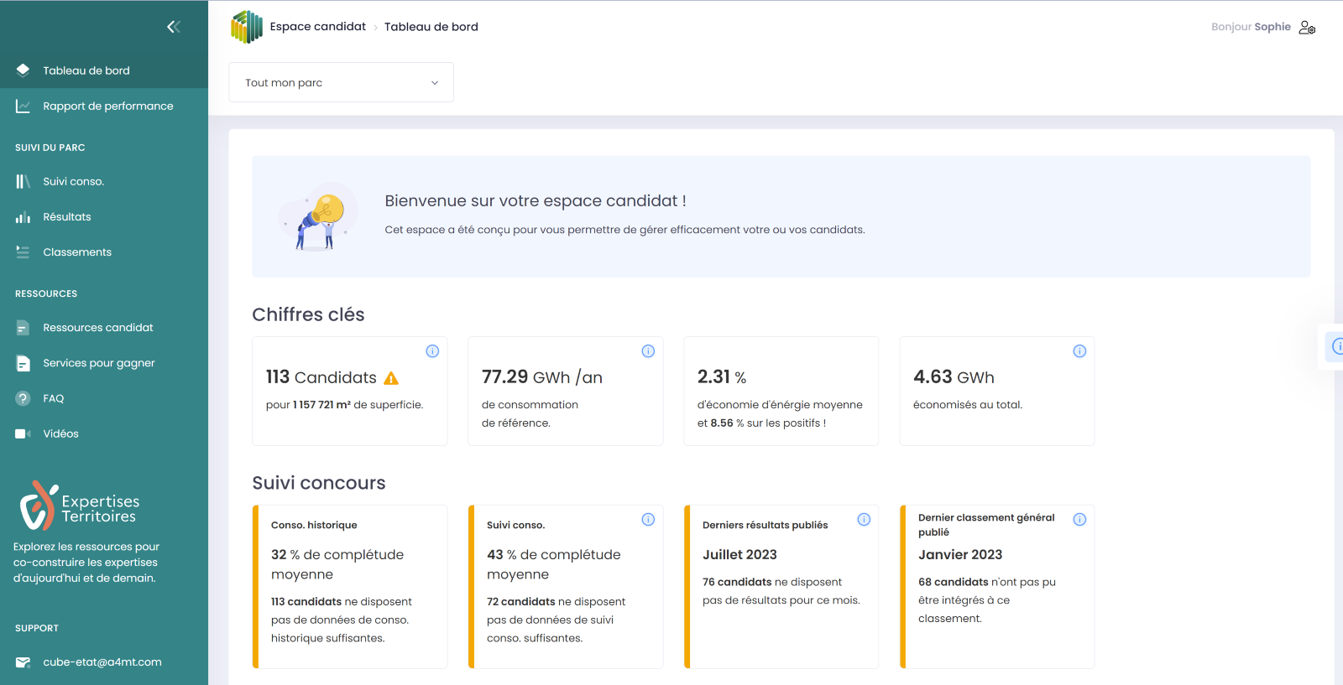Select Résultats in the sidebar
Image resolution: width=1343 pixels, height=685 pixels.
point(104,217)
